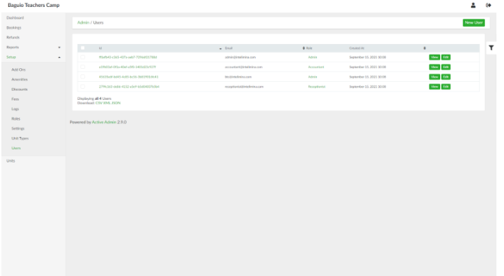504x276 pixels.
Task: Select the receptionist user row checkbox
Action: click(83, 87)
